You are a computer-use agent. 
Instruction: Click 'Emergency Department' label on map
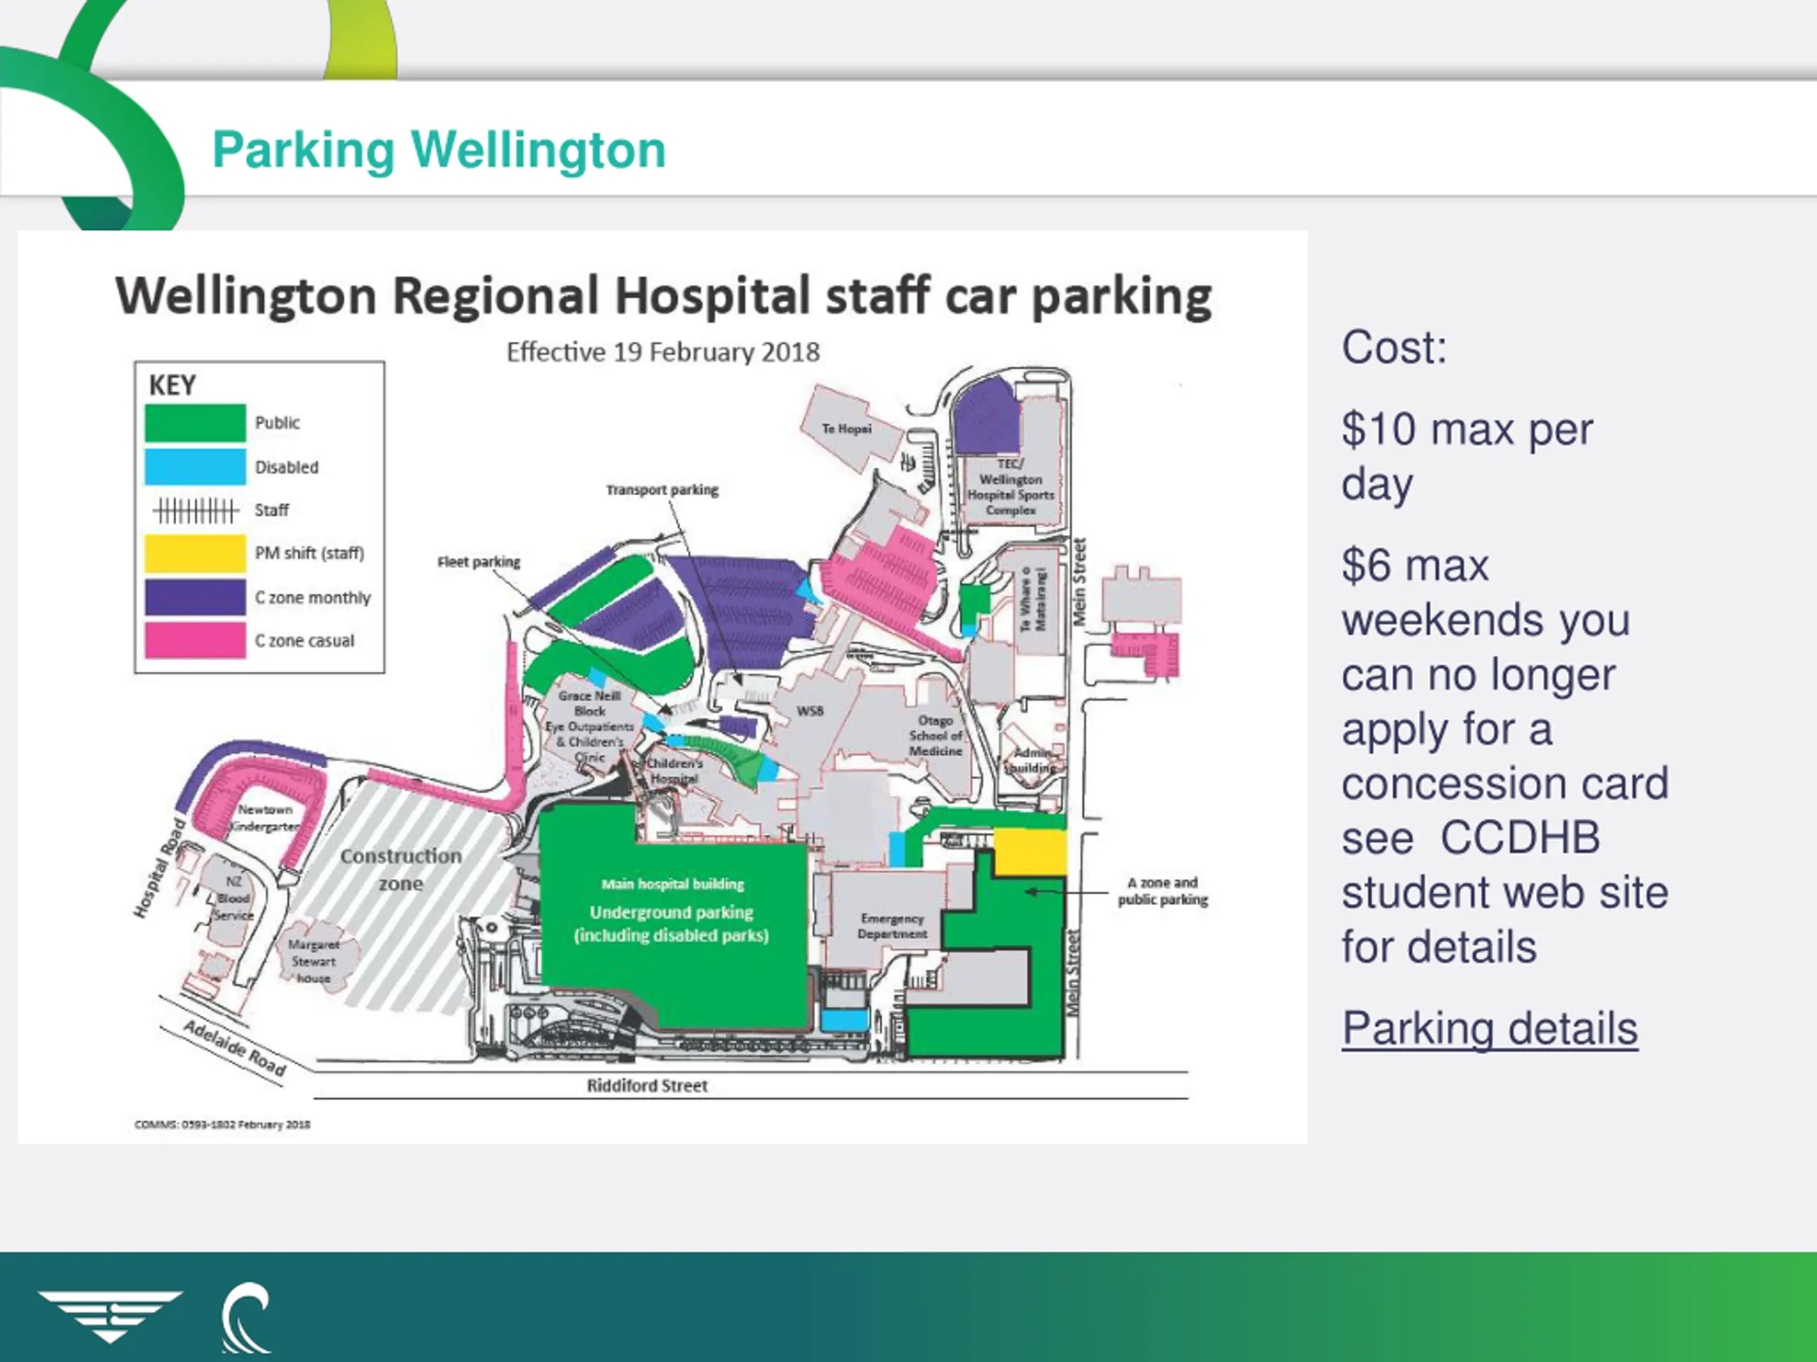(892, 926)
